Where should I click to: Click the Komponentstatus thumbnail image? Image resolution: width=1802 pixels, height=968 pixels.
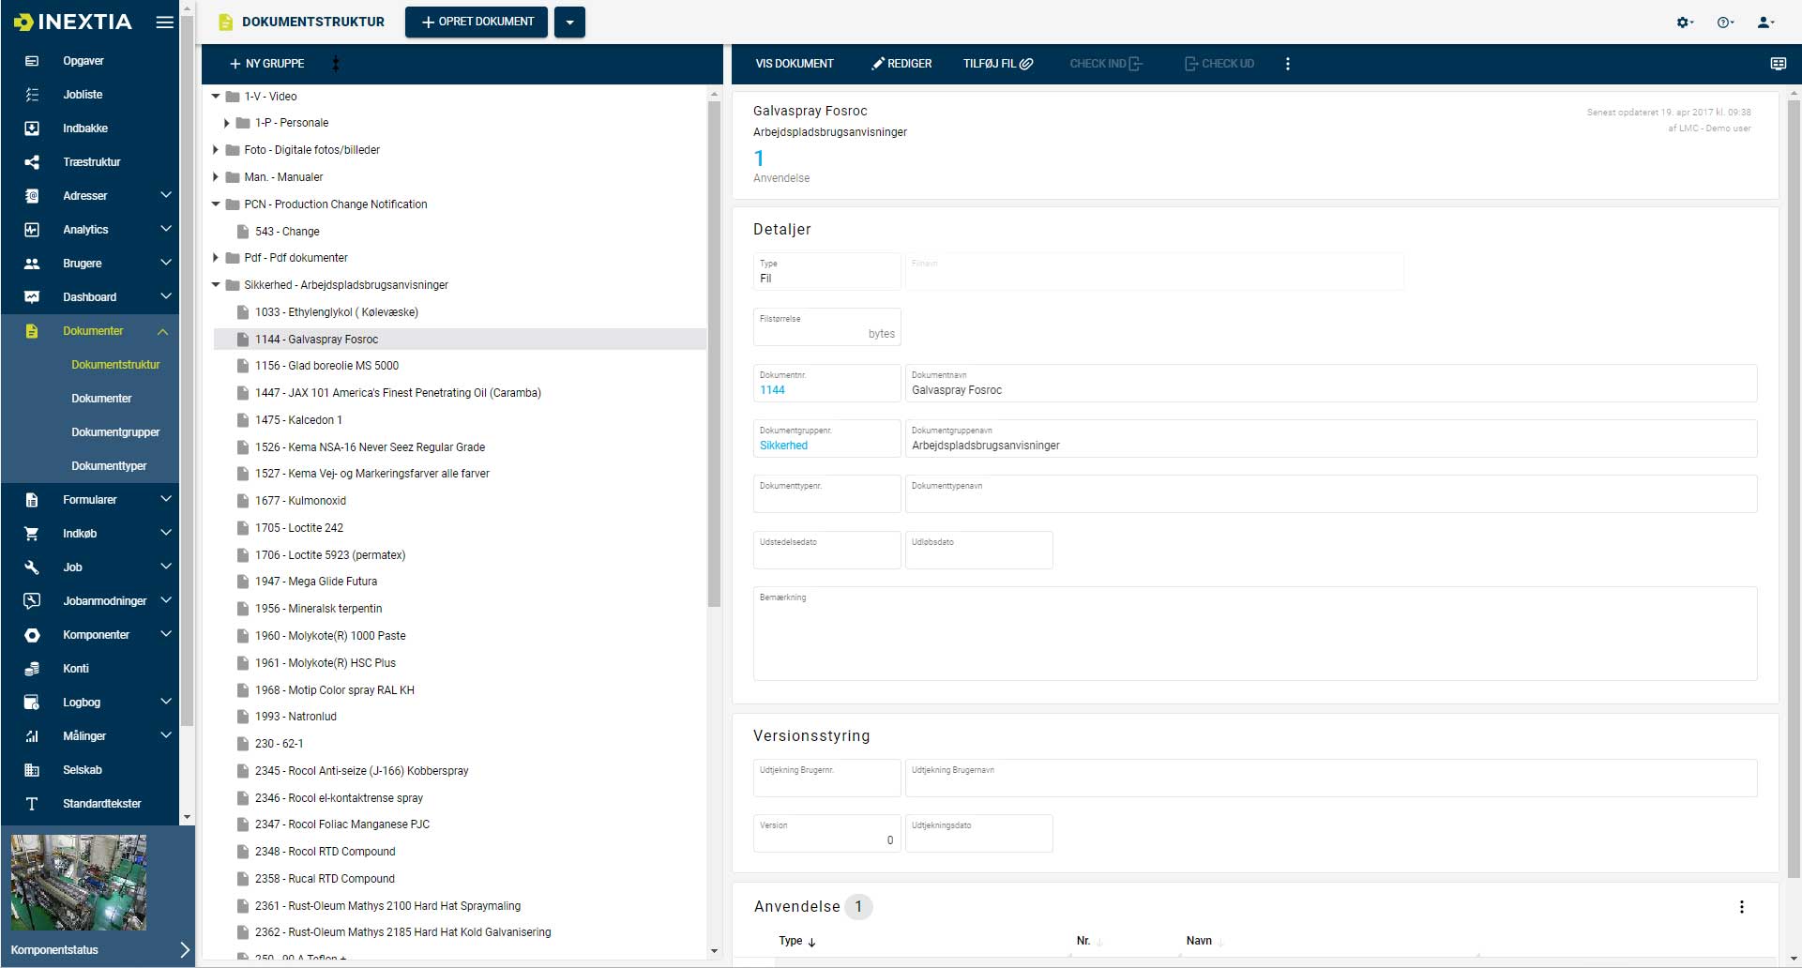(x=78, y=882)
